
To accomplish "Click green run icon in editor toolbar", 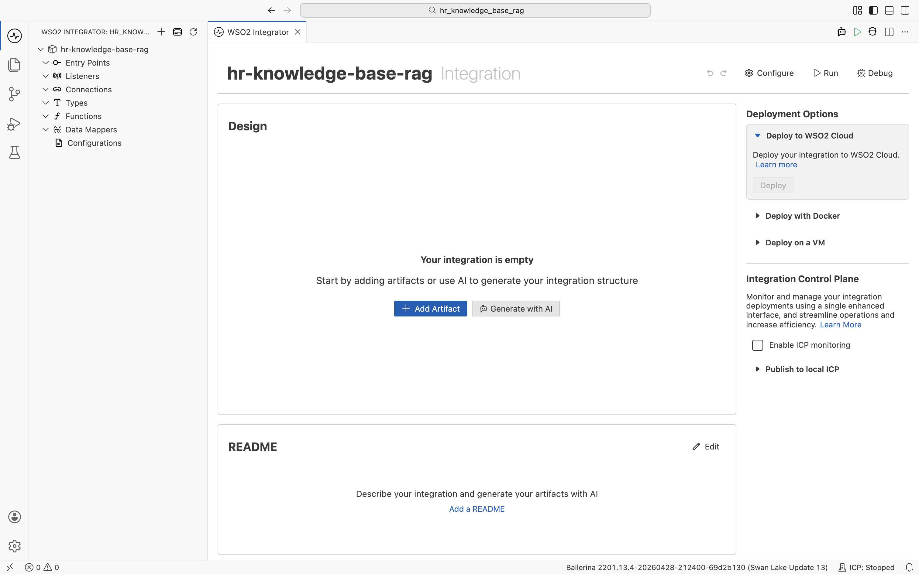I will (858, 32).
